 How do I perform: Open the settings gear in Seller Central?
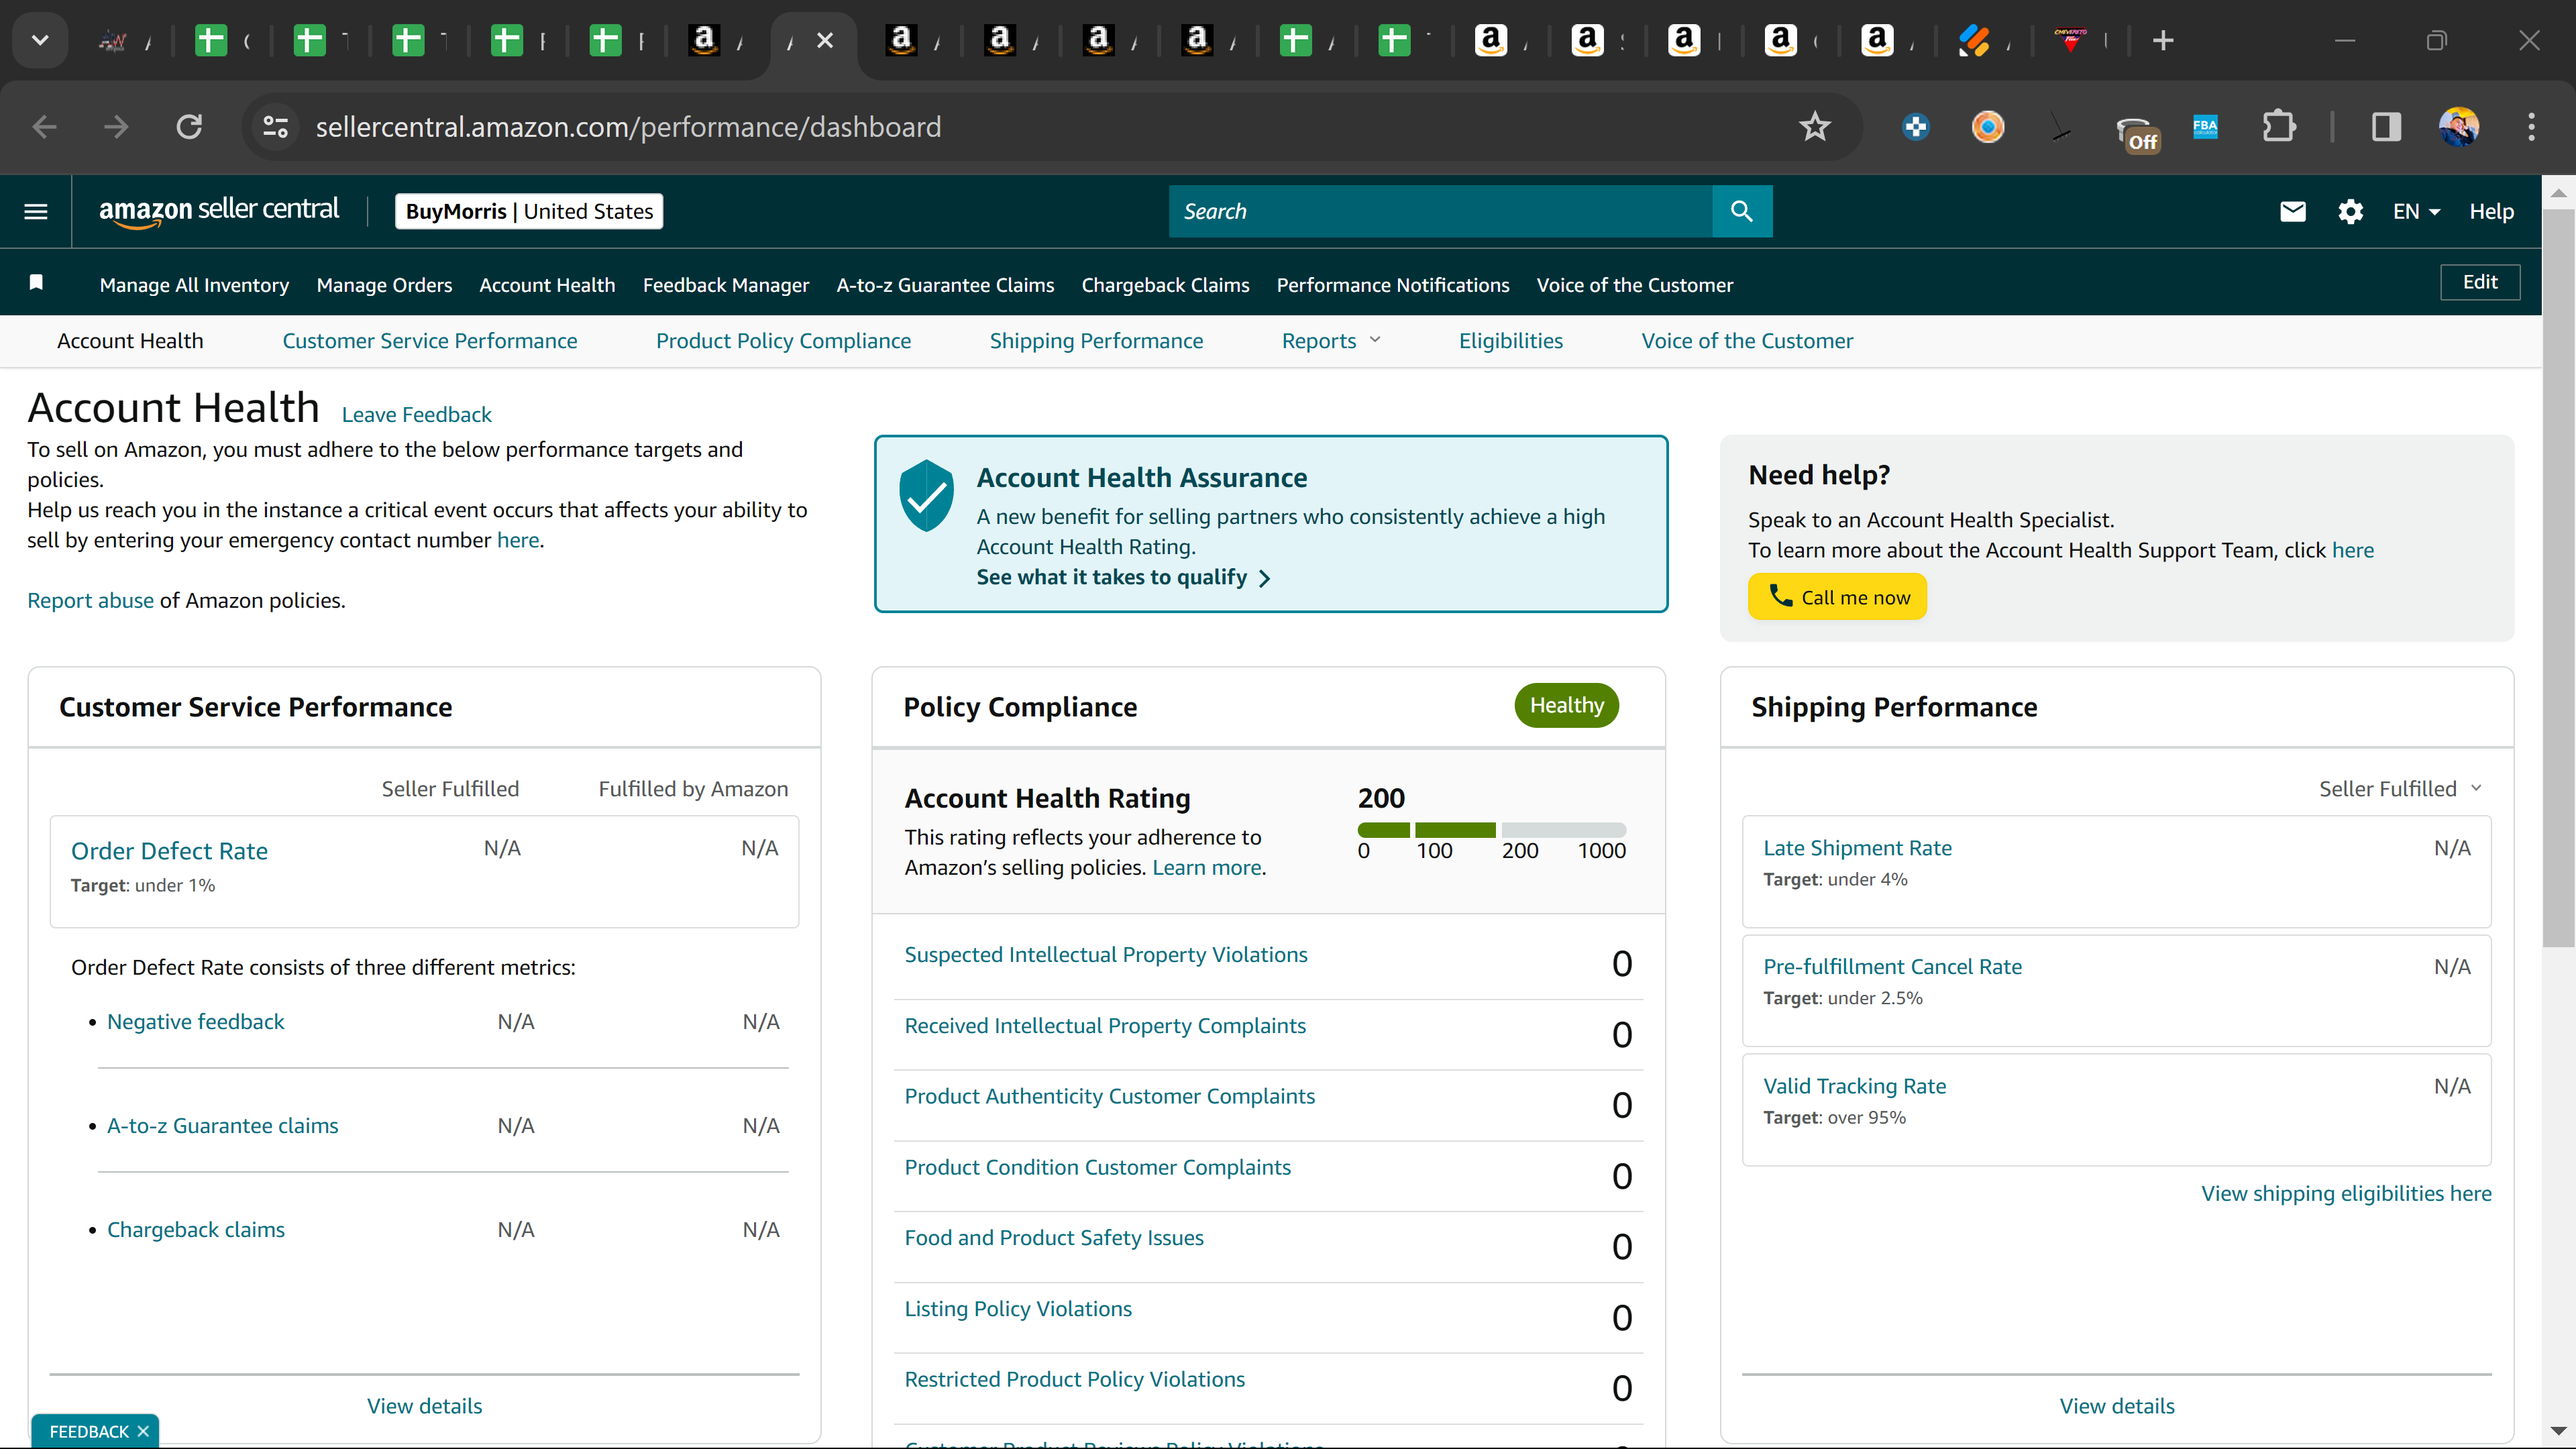click(2350, 211)
